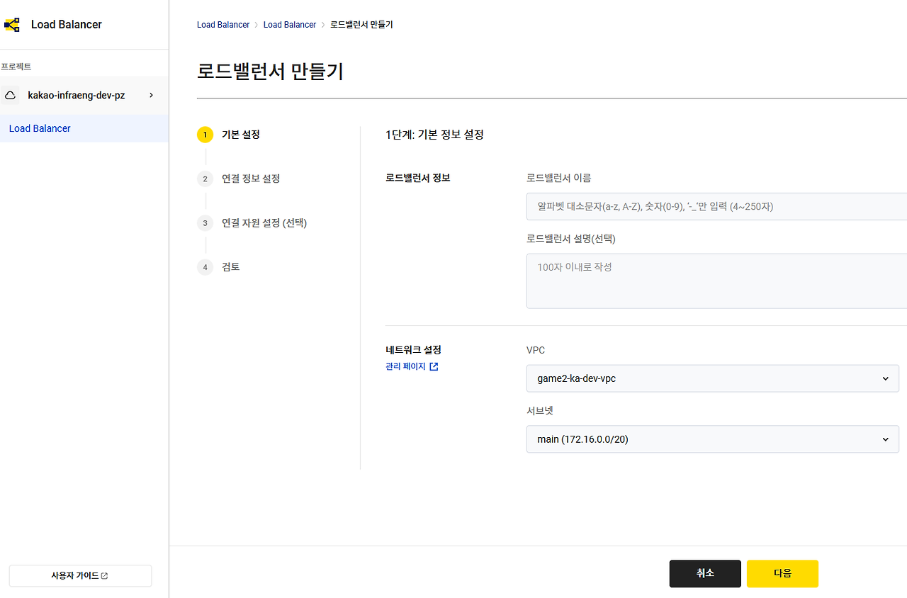907x598 pixels.
Task: Select Load Balancer in the sidebar menu
Action: tap(40, 128)
